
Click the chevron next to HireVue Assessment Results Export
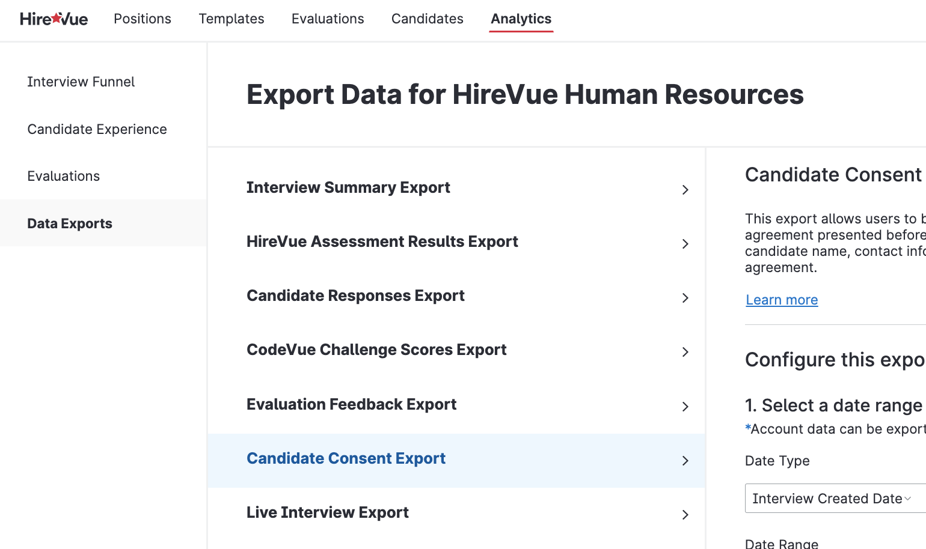pos(685,244)
